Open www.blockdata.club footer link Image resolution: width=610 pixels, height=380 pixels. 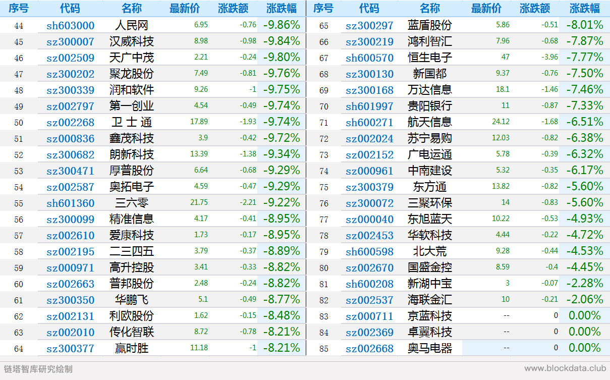(x=564, y=369)
